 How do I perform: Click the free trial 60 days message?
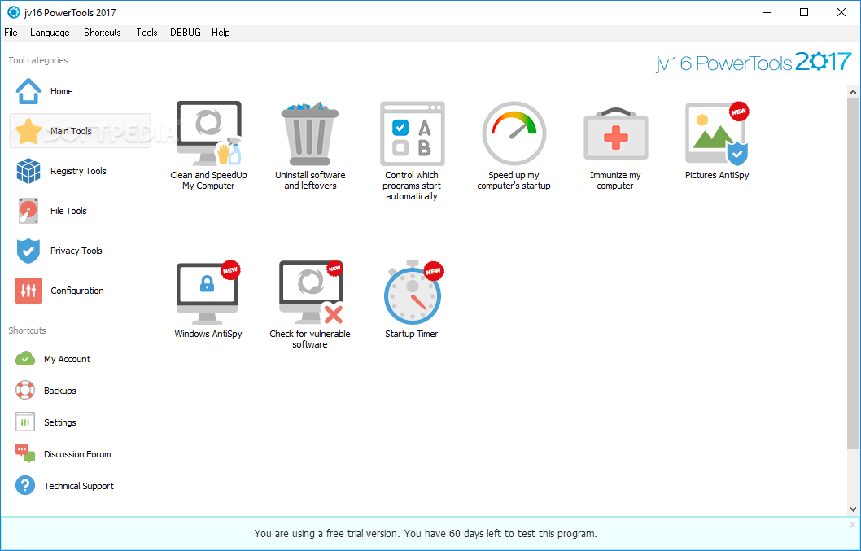tap(426, 533)
